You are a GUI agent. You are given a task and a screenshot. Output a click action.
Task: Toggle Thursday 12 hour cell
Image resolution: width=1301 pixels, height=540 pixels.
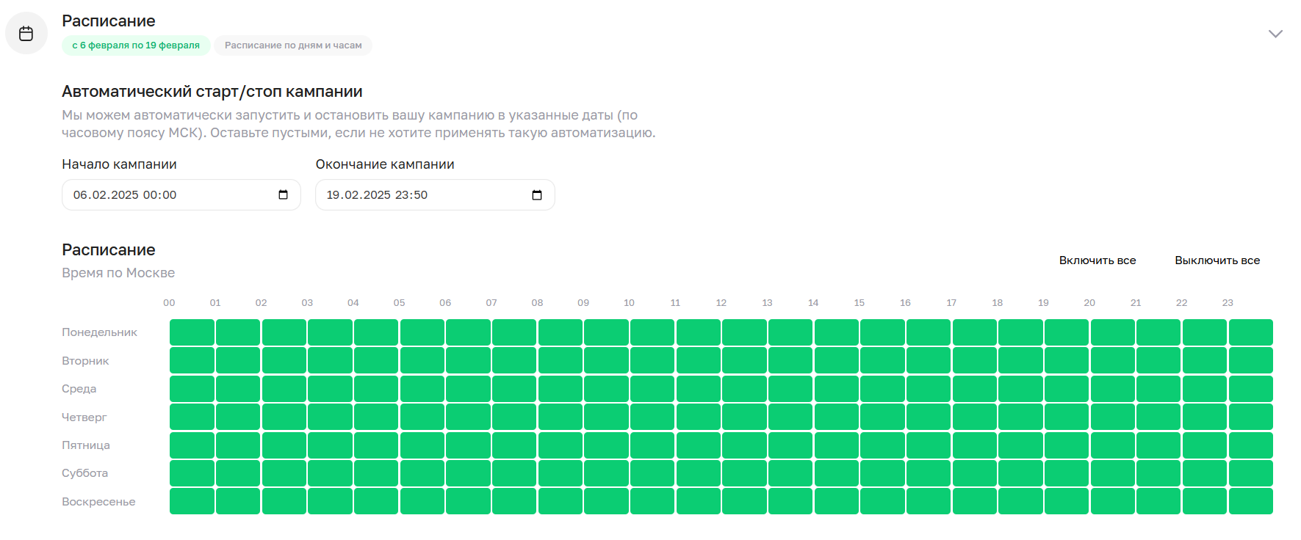coord(744,417)
